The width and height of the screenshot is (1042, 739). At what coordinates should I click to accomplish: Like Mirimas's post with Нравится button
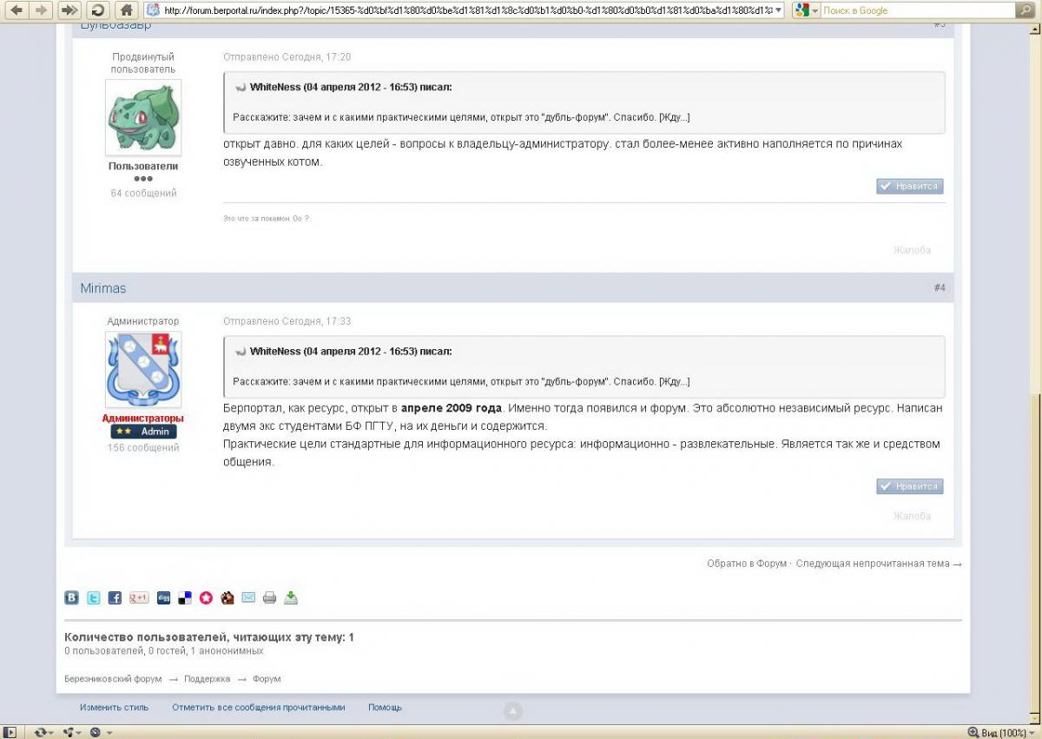click(x=909, y=487)
